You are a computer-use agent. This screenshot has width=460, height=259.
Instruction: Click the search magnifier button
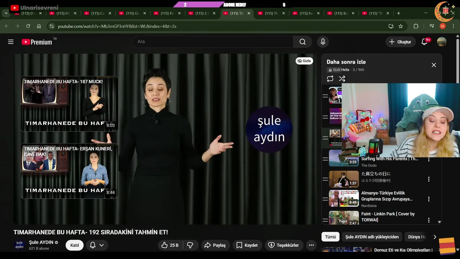(303, 42)
